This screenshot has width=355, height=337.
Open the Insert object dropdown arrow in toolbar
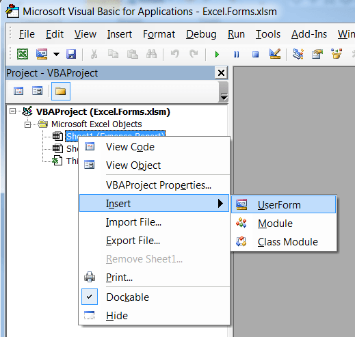pos(56,54)
